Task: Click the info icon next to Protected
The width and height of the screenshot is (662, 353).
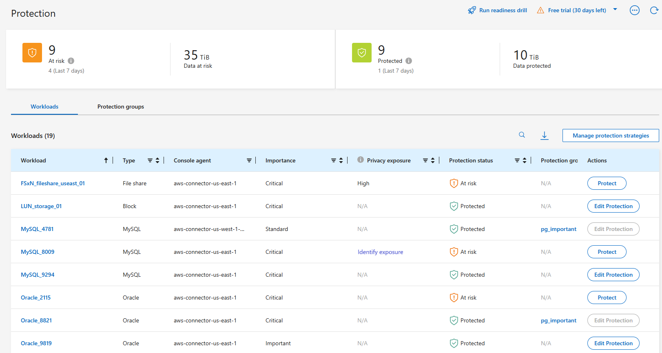Action: 409,61
